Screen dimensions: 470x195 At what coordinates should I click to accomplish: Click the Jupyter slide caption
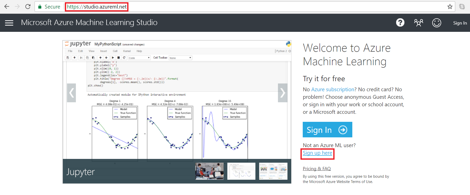81,172
